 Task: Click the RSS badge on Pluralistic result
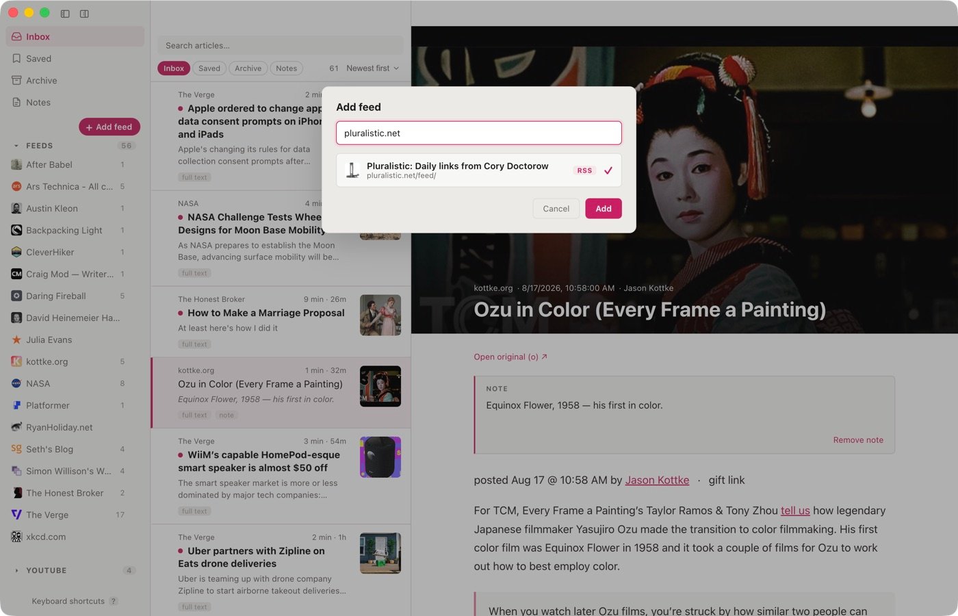point(584,171)
